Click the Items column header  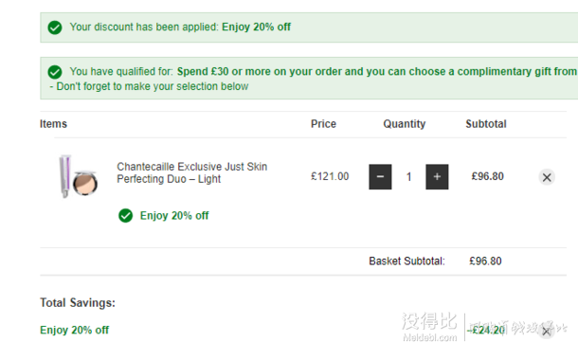53,124
